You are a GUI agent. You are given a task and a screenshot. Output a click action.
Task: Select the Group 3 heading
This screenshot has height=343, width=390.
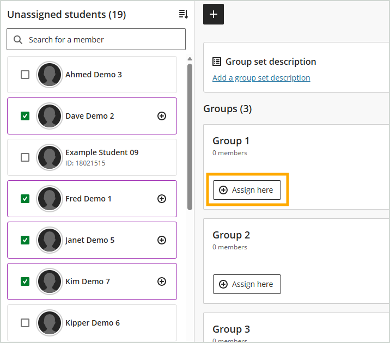click(x=231, y=329)
